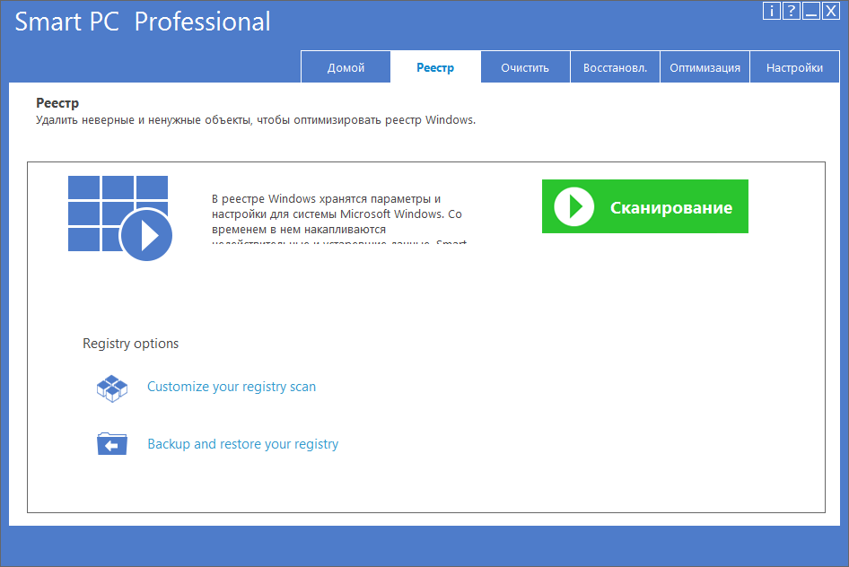Viewport: 849px width, 567px height.
Task: Go to the Восстановл. tab
Action: click(615, 67)
